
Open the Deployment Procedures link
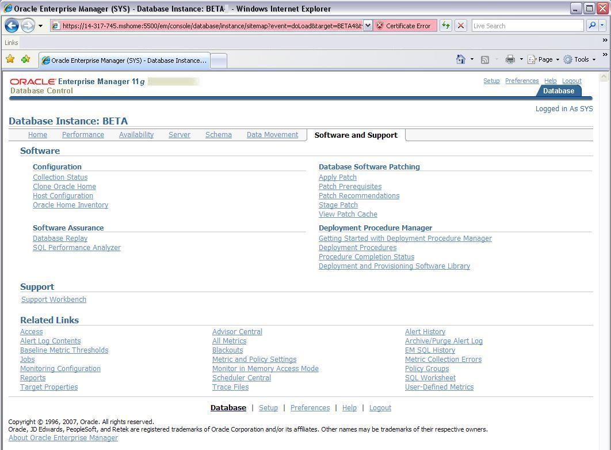click(357, 247)
